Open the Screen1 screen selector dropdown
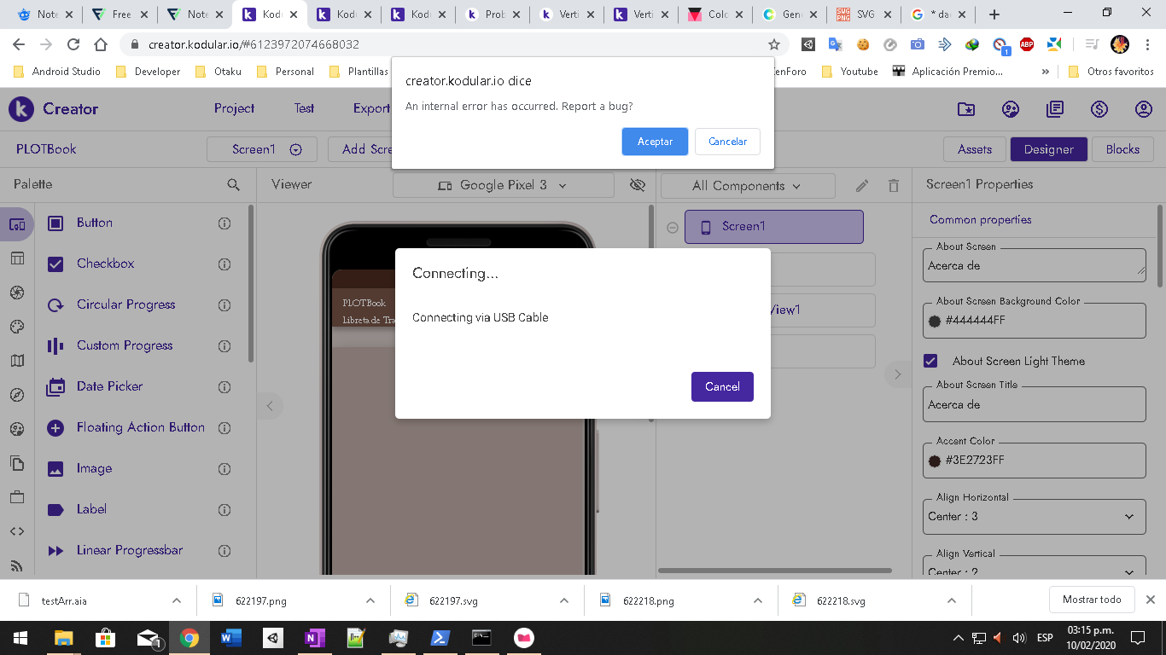Viewport: 1166px width, 655px height. pyautogui.click(x=262, y=149)
